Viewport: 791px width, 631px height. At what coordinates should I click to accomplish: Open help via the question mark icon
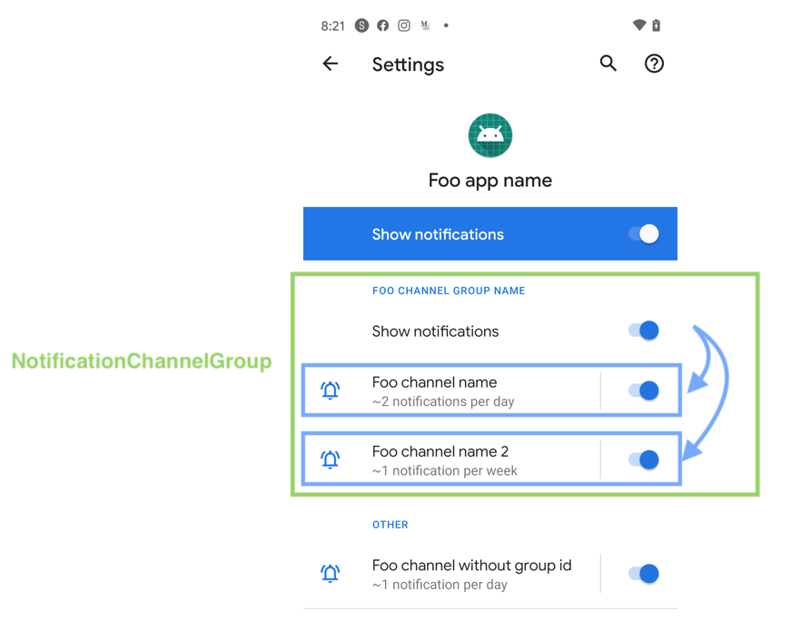point(654,64)
